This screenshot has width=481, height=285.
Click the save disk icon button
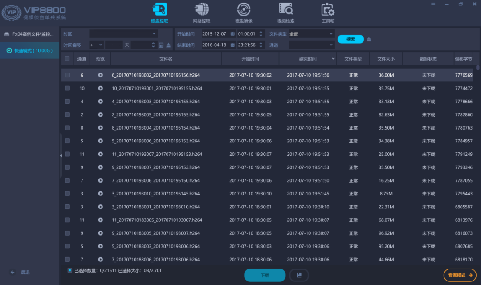click(299, 275)
